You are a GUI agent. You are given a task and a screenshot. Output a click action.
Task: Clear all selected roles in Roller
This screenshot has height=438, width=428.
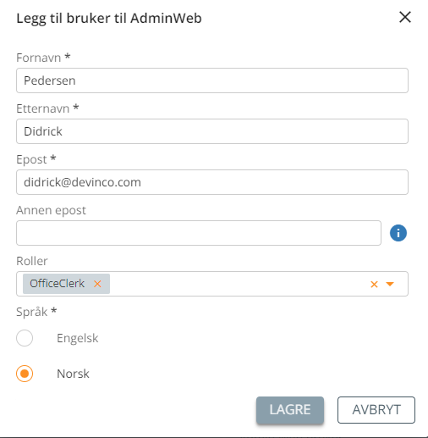click(x=374, y=284)
